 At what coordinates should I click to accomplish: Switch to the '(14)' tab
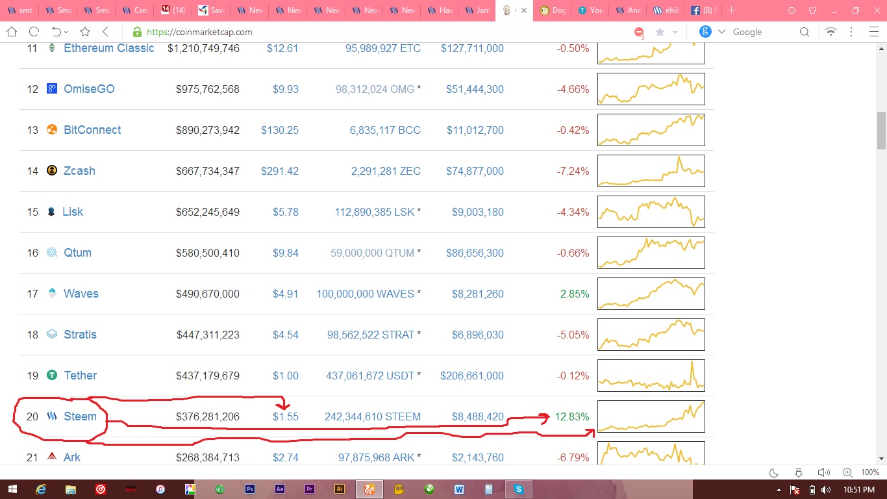(173, 10)
